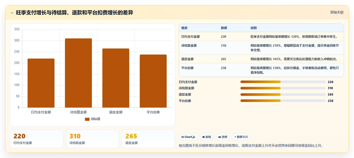Click the 数据 table column header

[224, 28]
